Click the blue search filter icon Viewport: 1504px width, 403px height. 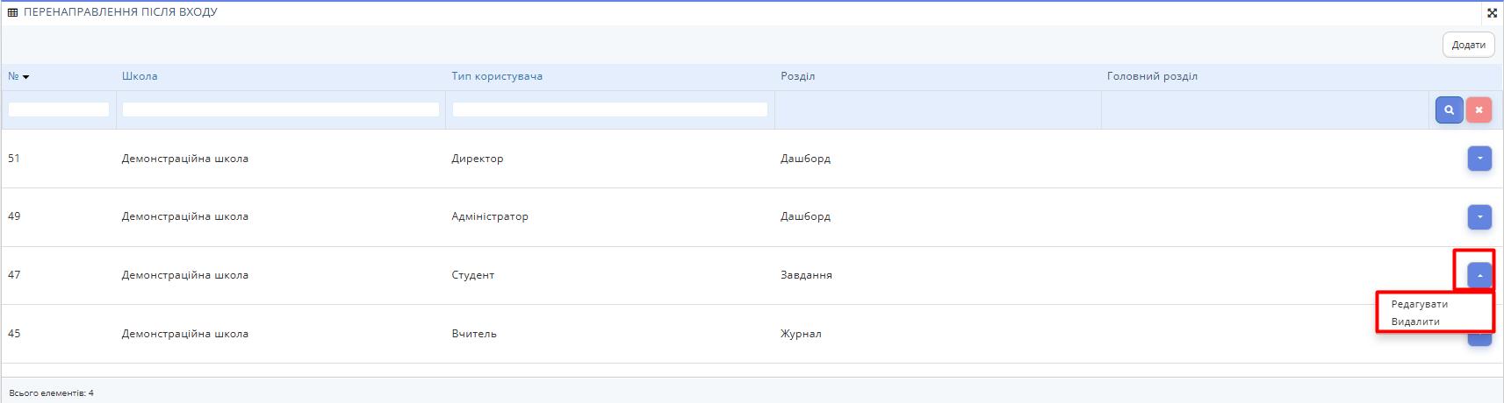click(x=1449, y=110)
